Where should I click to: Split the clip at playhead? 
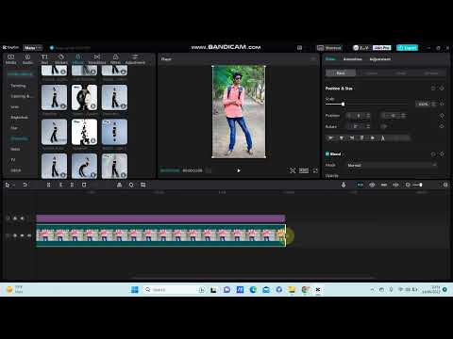(48, 185)
